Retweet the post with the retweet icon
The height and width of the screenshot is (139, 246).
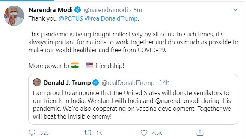[88, 133]
